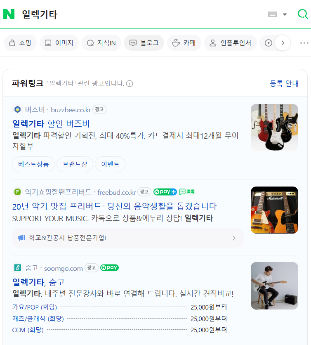This screenshot has width=311, height=345.
Task: Expand the dropdown arrow beside keyboard icon
Action: point(285,14)
